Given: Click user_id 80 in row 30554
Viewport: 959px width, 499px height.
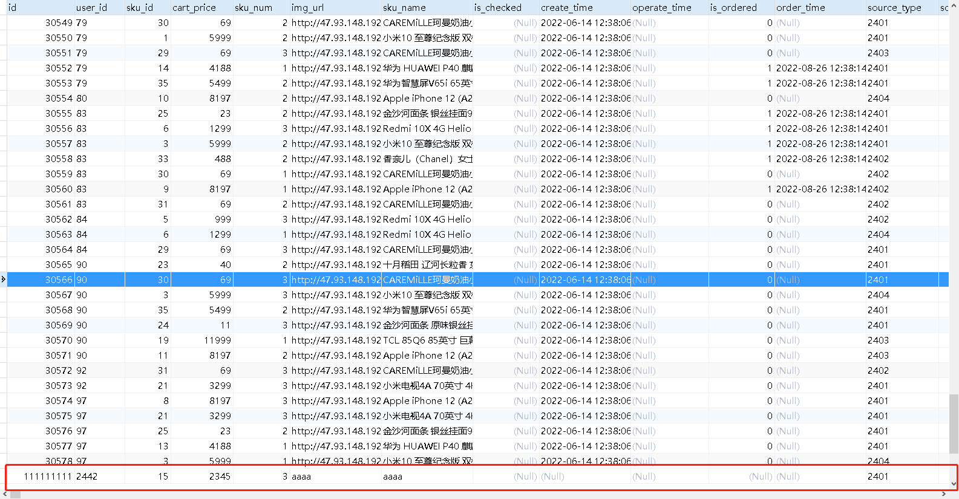Looking at the screenshot, I should tap(99, 98).
